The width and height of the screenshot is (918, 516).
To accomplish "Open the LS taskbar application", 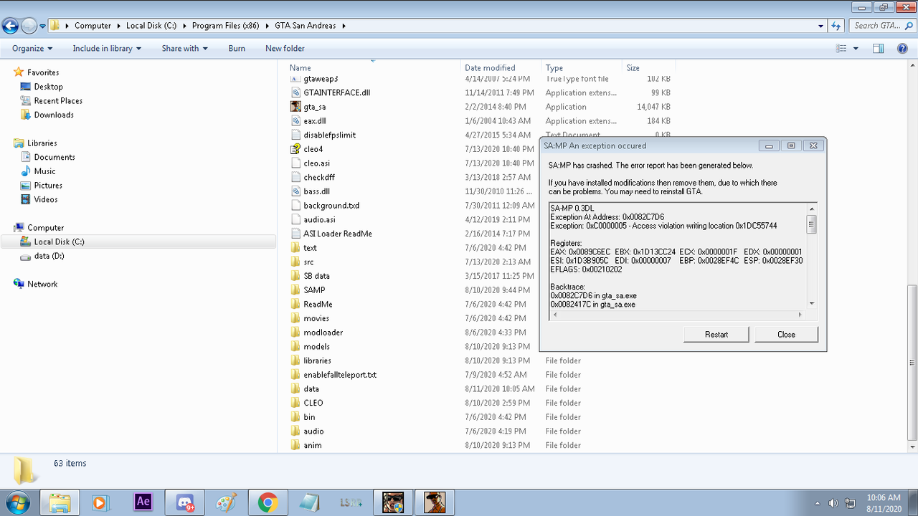I will click(351, 502).
